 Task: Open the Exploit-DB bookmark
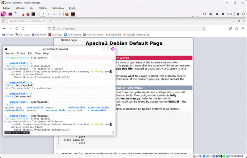(113, 34)
